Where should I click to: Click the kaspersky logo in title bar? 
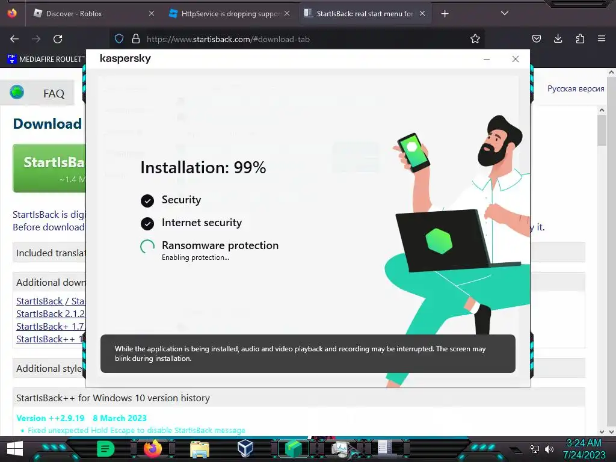point(125,58)
